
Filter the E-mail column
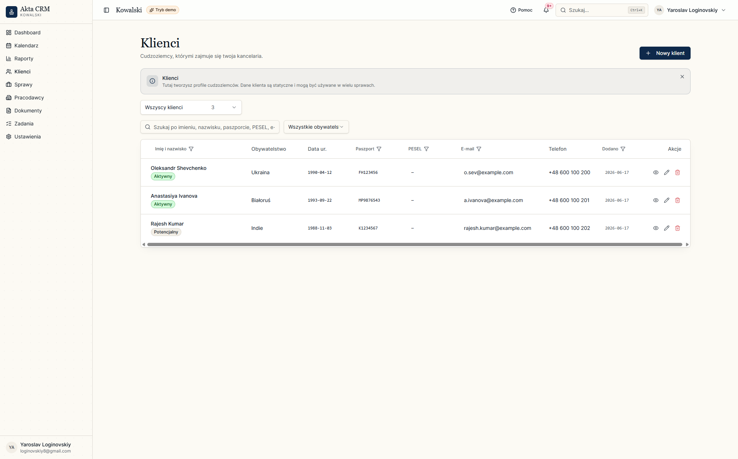click(x=479, y=149)
